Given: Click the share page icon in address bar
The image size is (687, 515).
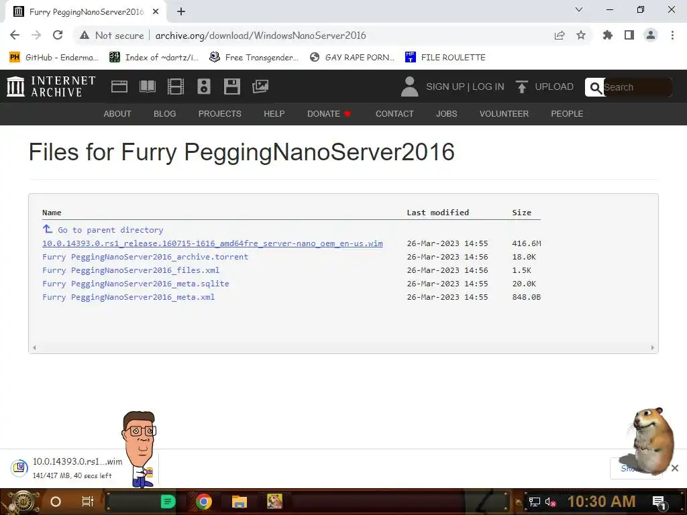Looking at the screenshot, I should click(560, 36).
